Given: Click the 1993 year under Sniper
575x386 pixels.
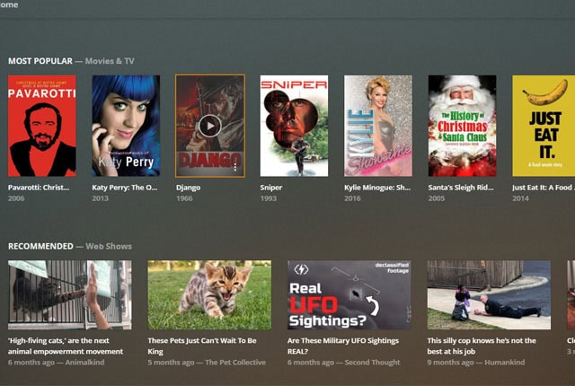Looking at the screenshot, I should pos(269,198).
